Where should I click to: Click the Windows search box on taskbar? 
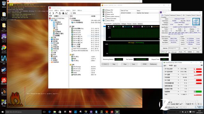tap(23, 112)
